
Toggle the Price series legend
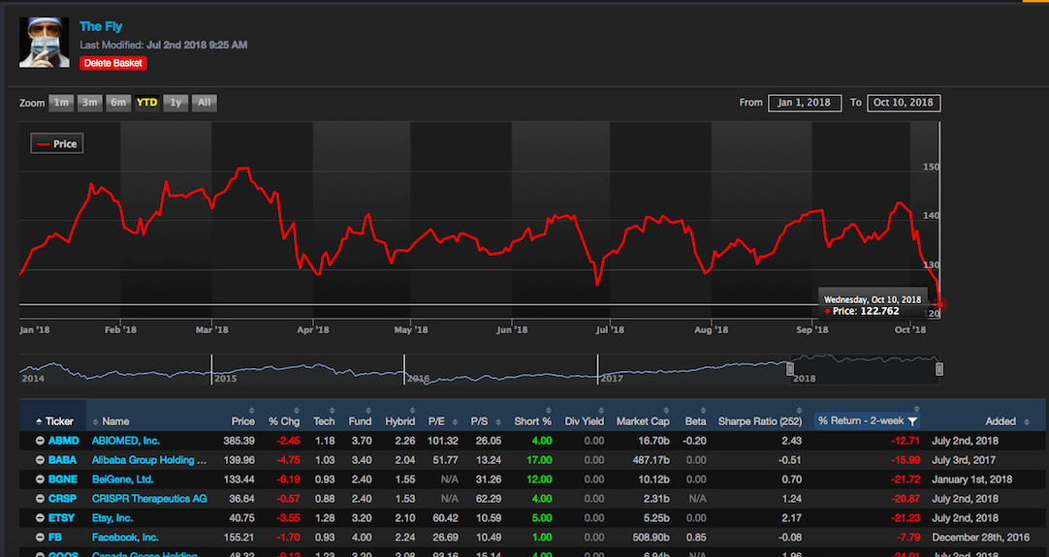coord(57,143)
